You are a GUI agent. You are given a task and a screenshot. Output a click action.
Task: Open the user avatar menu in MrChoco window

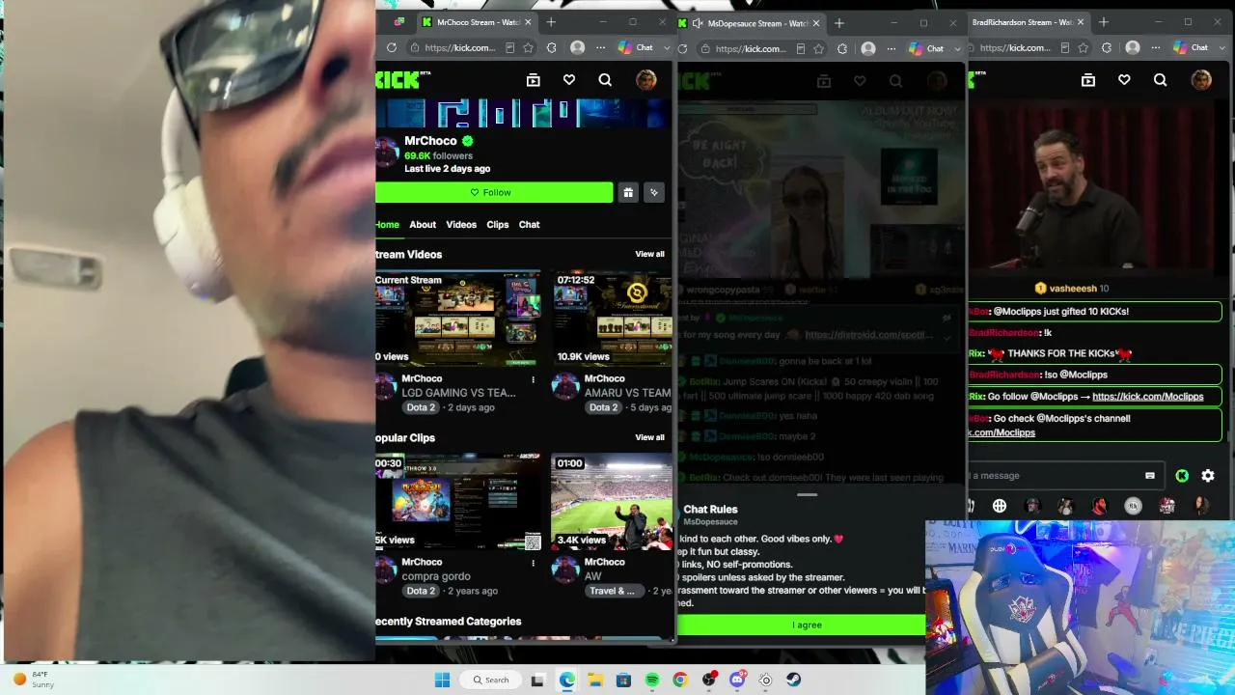645,80
